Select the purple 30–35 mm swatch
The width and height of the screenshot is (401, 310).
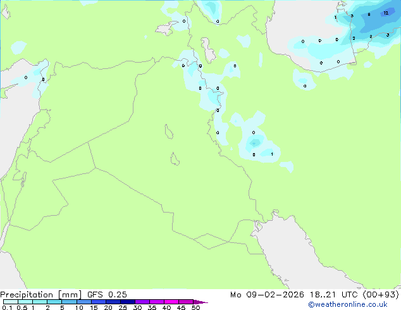coord(142,302)
